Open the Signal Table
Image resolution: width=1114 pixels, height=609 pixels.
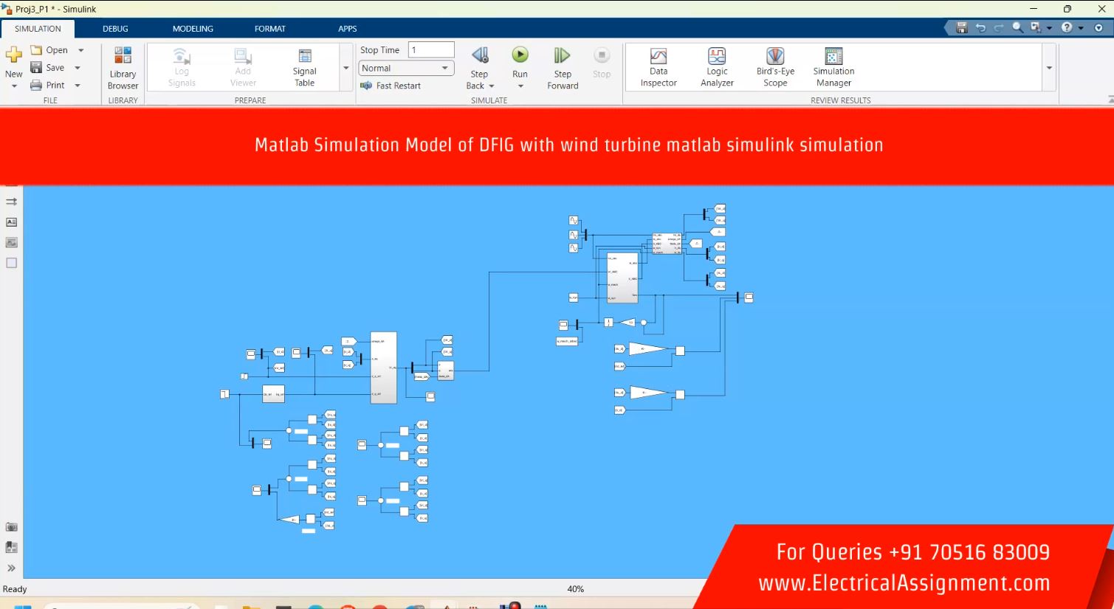coord(304,67)
